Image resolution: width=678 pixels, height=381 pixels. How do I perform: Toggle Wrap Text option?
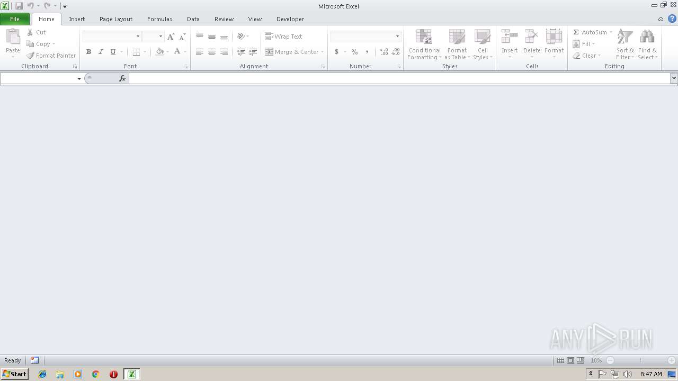283,37
